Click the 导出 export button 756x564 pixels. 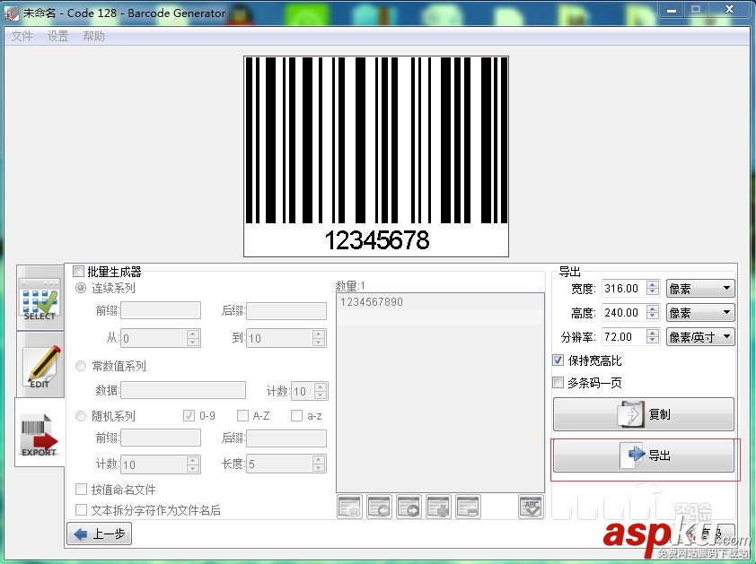[644, 455]
